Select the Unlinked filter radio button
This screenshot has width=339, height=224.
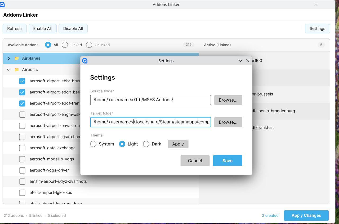tap(89, 45)
